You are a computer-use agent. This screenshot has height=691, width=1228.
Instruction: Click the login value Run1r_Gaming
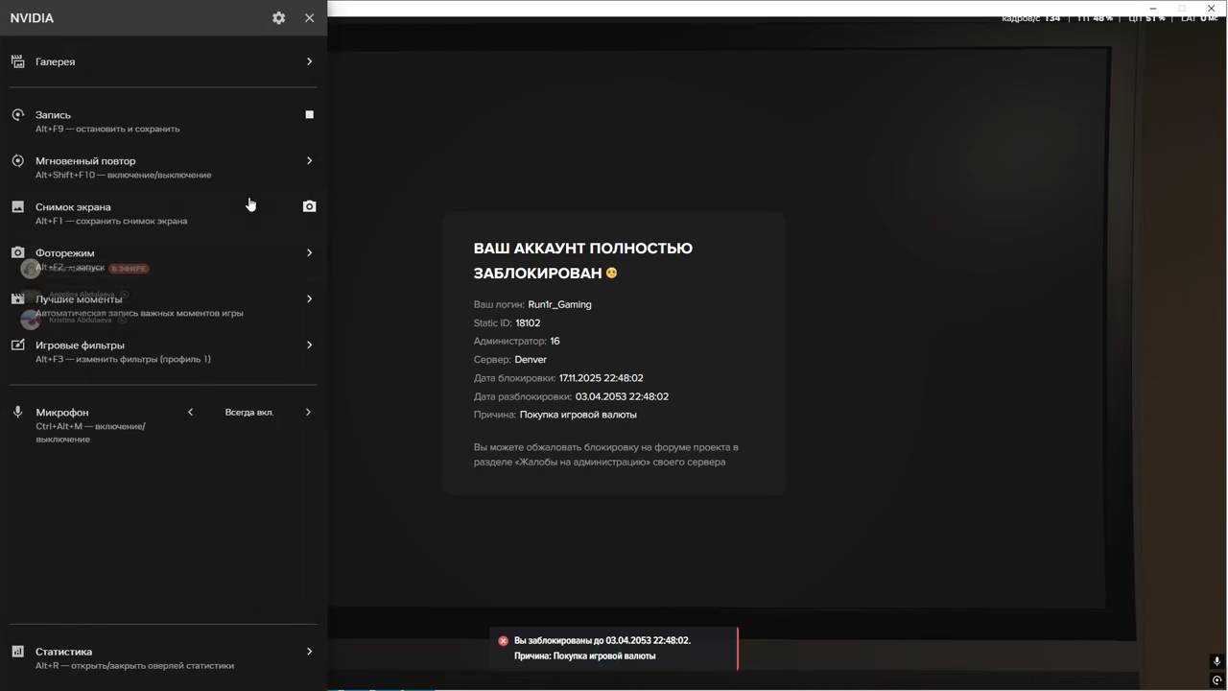[x=559, y=304]
